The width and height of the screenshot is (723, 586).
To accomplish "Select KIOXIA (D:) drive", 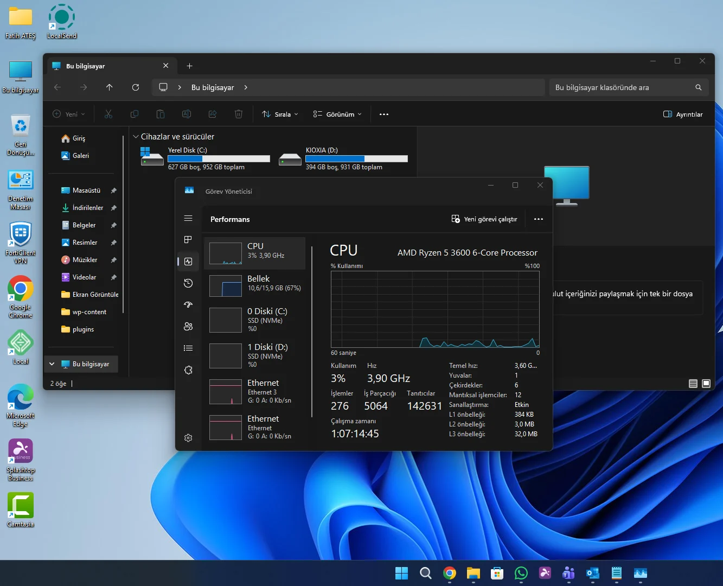I will [343, 158].
